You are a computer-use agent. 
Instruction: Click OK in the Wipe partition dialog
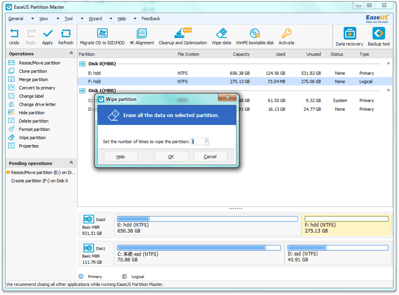171,156
